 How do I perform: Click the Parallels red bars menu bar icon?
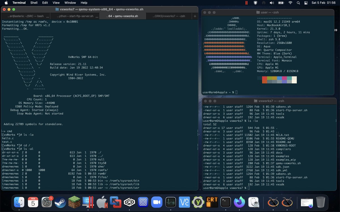tap(246, 3)
